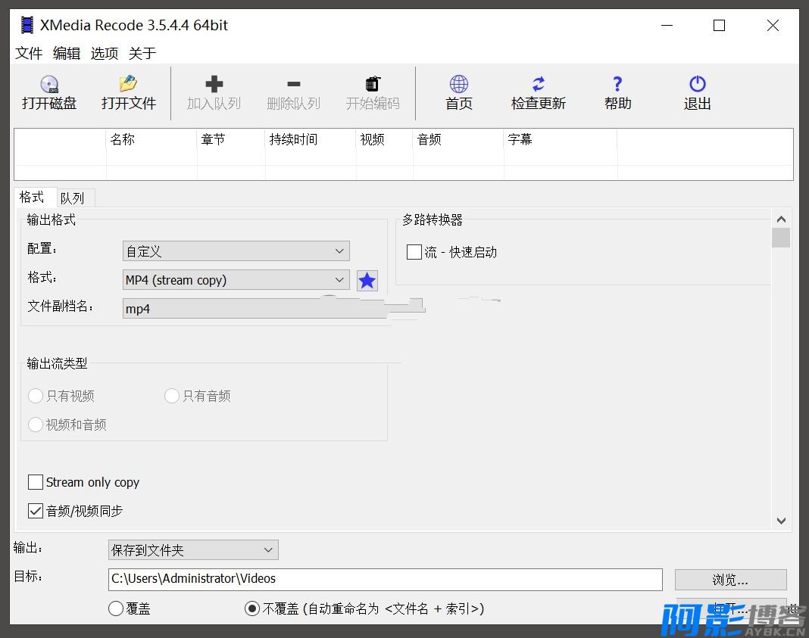Open a file with 打开文件 icon
The image size is (809, 638).
(x=128, y=84)
